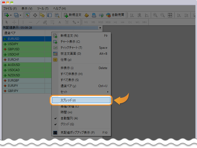Image resolution: width=197 pixels, height=148 pixels.
Task: Click the new chart toolbar icon
Action: pyautogui.click(x=7, y=15)
